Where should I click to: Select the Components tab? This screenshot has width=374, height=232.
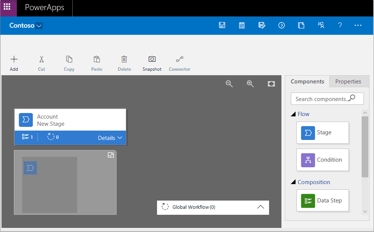pyautogui.click(x=307, y=82)
